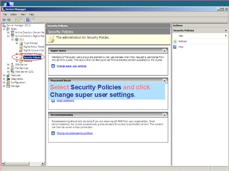Click Change super user settings link

(72, 66)
